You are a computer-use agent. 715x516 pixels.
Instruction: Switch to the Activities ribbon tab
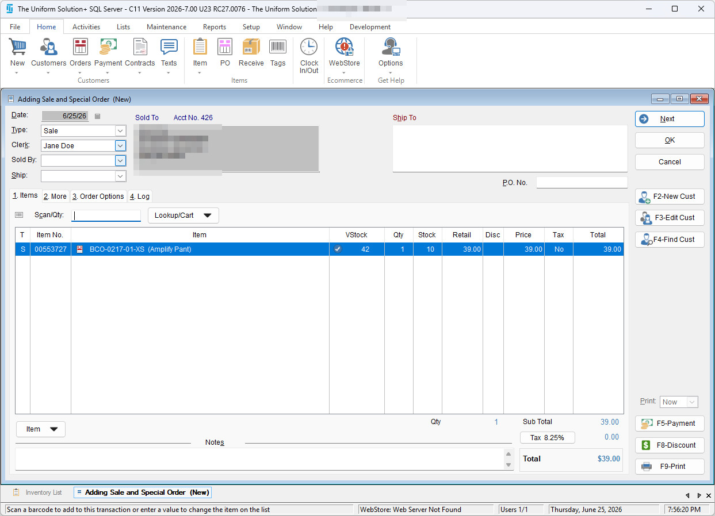click(86, 27)
